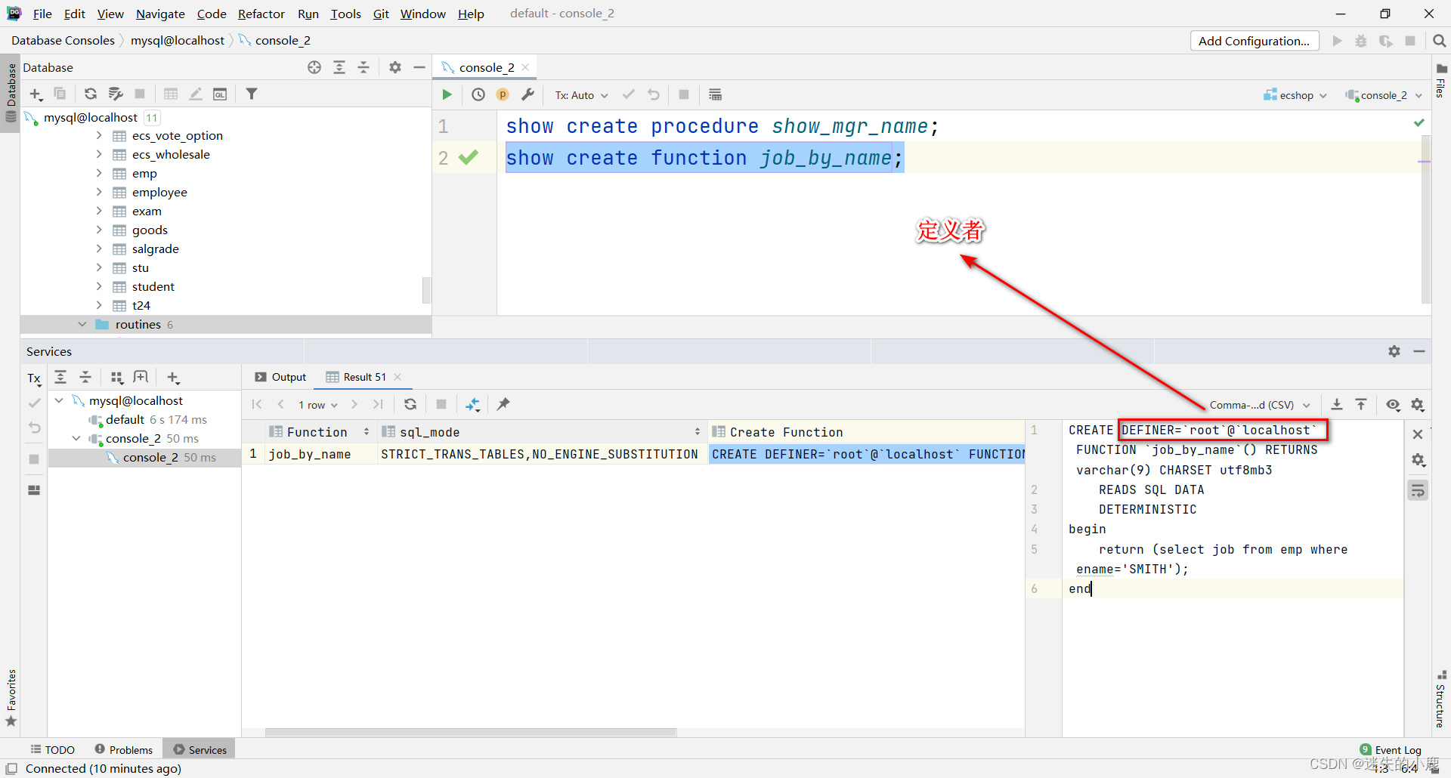Open the Tx: Auto dropdown

coord(581,95)
